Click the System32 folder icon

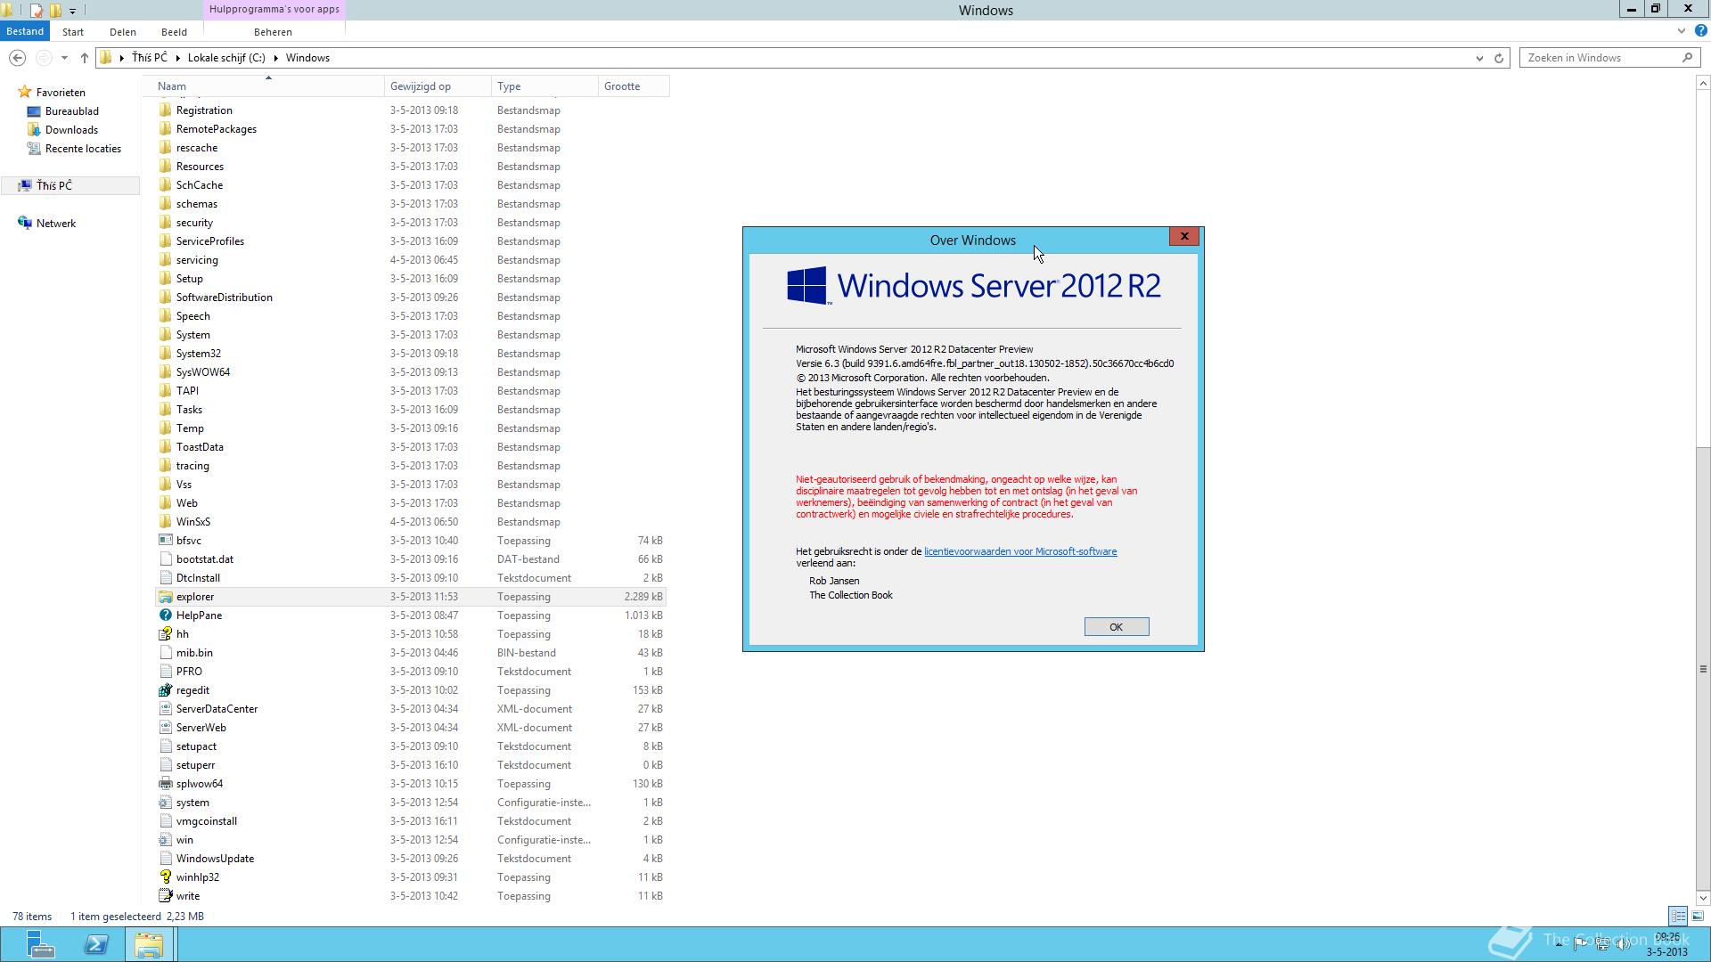165,354
